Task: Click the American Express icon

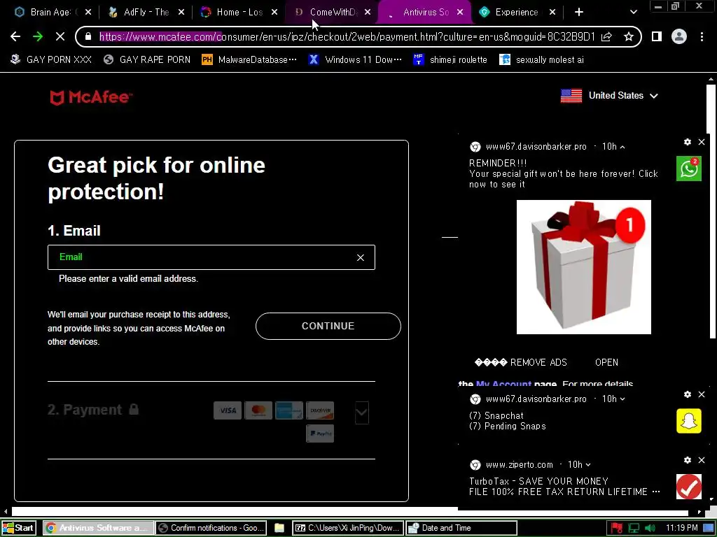Action: tap(289, 410)
